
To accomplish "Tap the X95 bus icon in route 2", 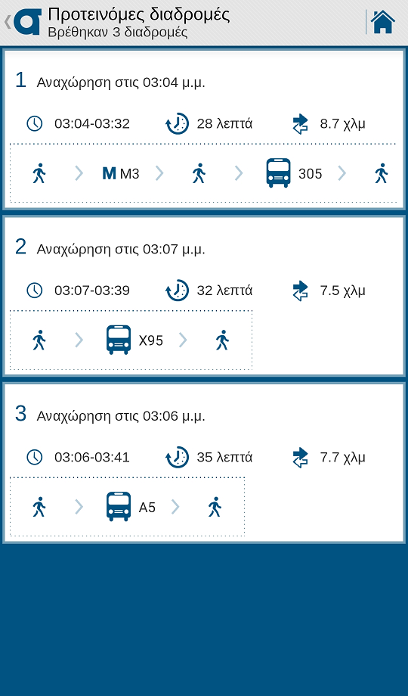I will [x=119, y=340].
